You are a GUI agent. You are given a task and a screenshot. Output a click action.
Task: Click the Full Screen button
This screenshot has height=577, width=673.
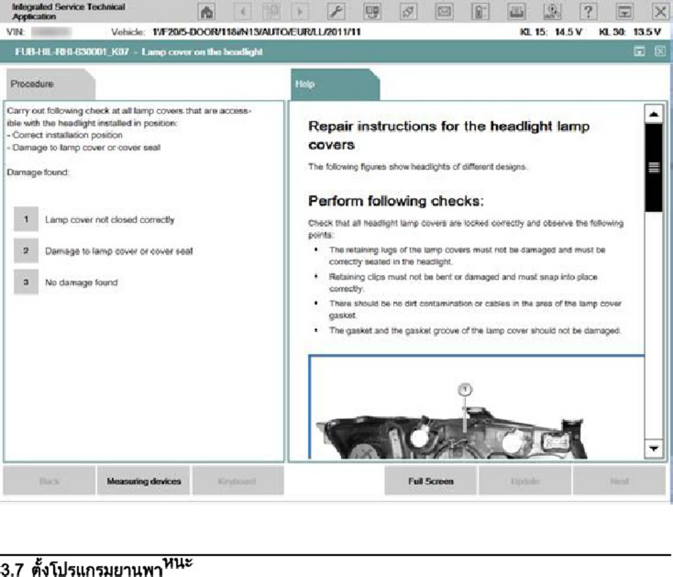(431, 481)
